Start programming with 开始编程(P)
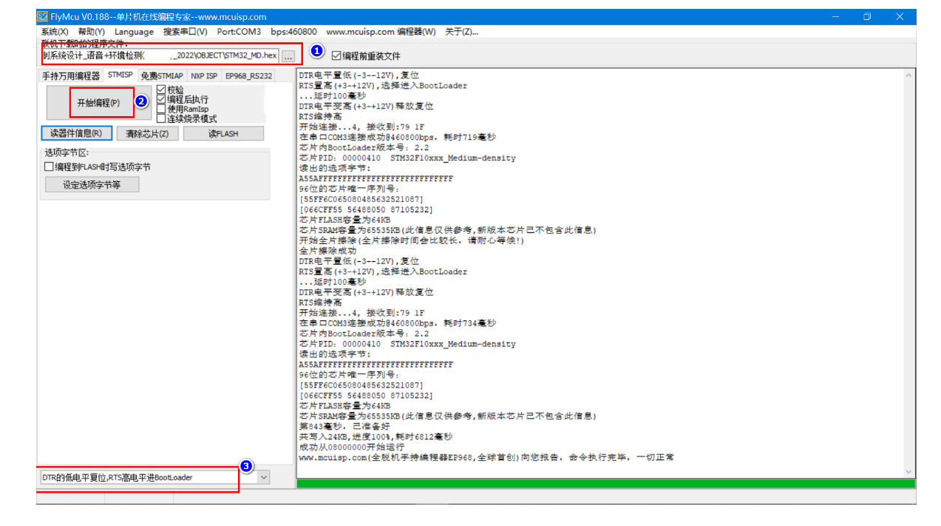 (x=98, y=103)
